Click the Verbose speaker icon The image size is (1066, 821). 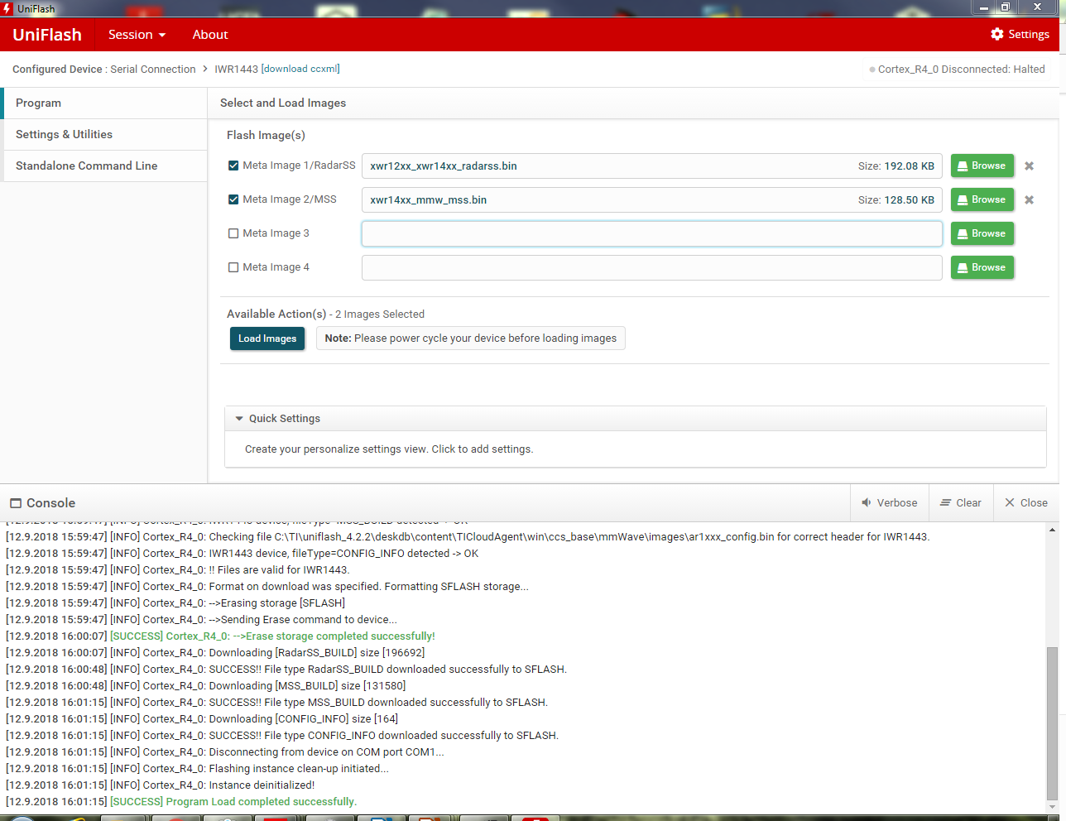(867, 502)
